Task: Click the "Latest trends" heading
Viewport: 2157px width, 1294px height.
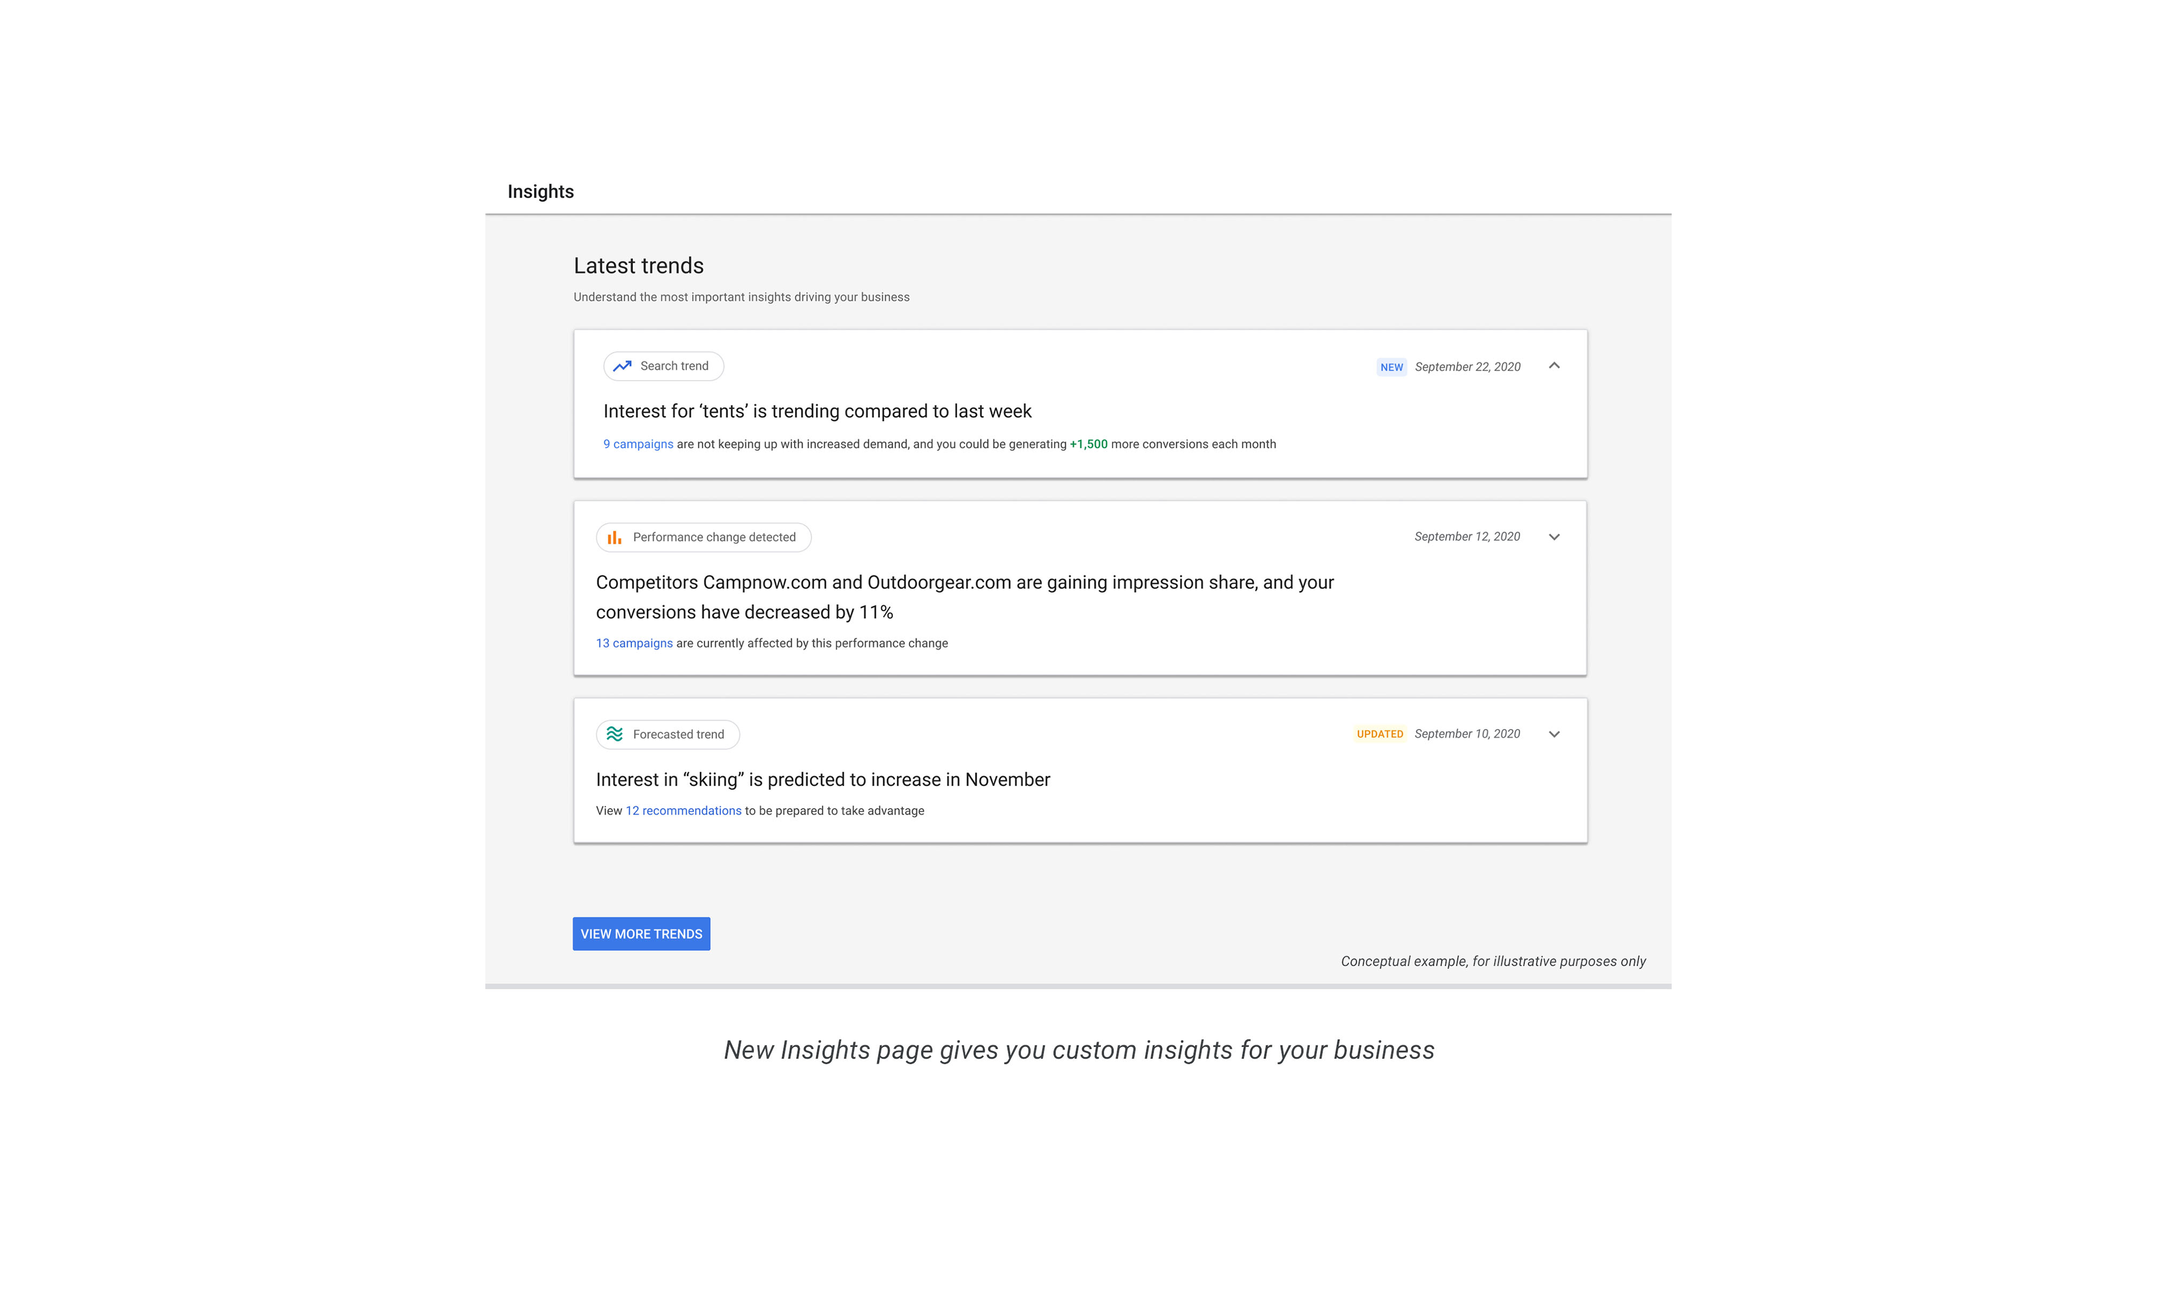Action: click(x=639, y=266)
